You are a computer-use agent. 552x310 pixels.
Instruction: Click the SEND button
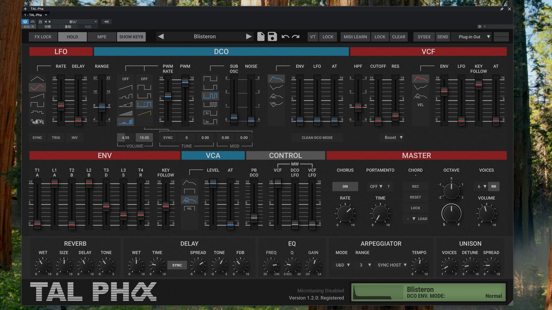(443, 37)
